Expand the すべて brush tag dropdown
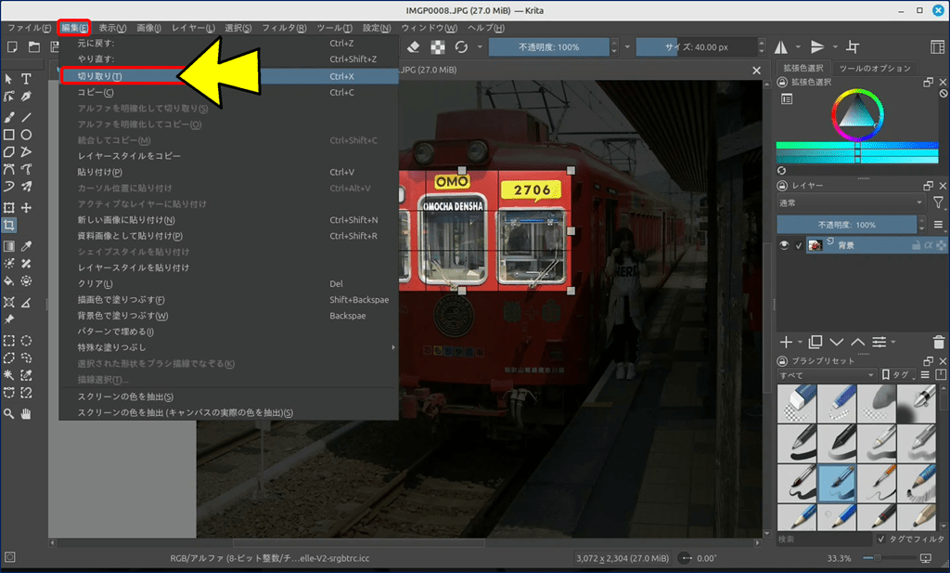Screen dimensions: 950x573 (827, 375)
